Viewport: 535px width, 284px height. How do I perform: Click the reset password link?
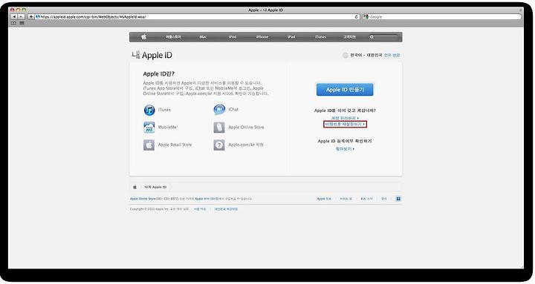[345, 125]
